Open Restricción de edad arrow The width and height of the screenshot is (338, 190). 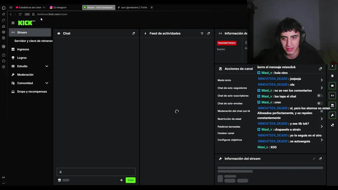pos(322,119)
